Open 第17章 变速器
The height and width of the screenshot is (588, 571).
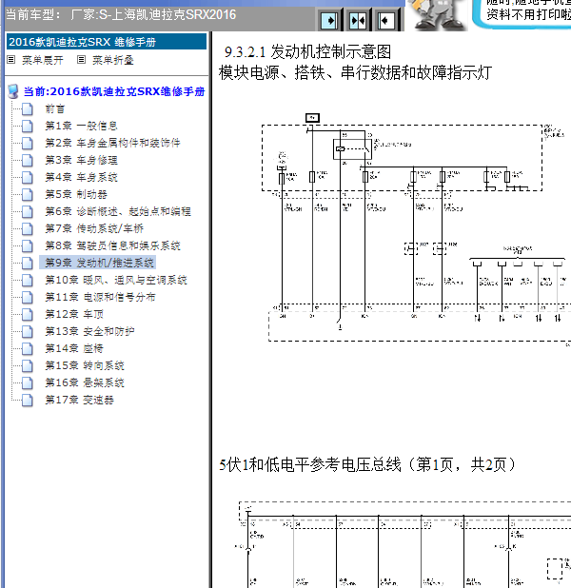[80, 400]
